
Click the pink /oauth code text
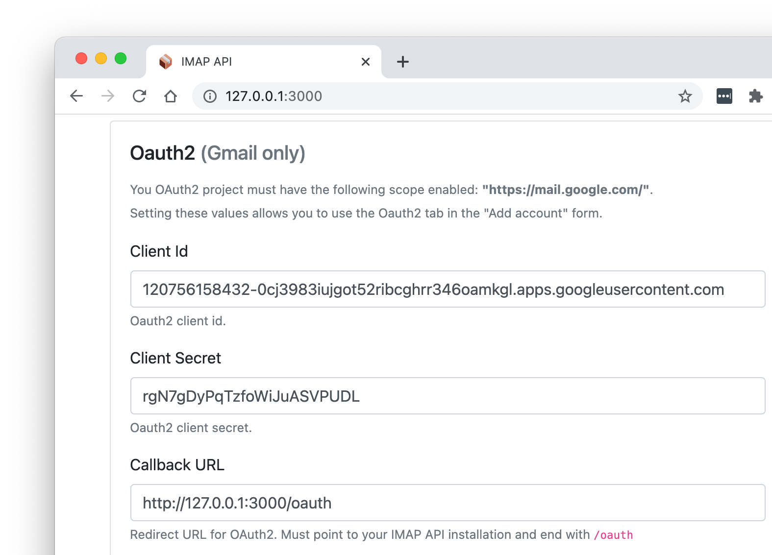(613, 535)
